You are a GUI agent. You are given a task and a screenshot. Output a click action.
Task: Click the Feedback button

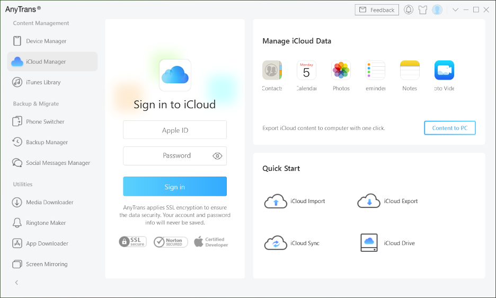tap(377, 10)
